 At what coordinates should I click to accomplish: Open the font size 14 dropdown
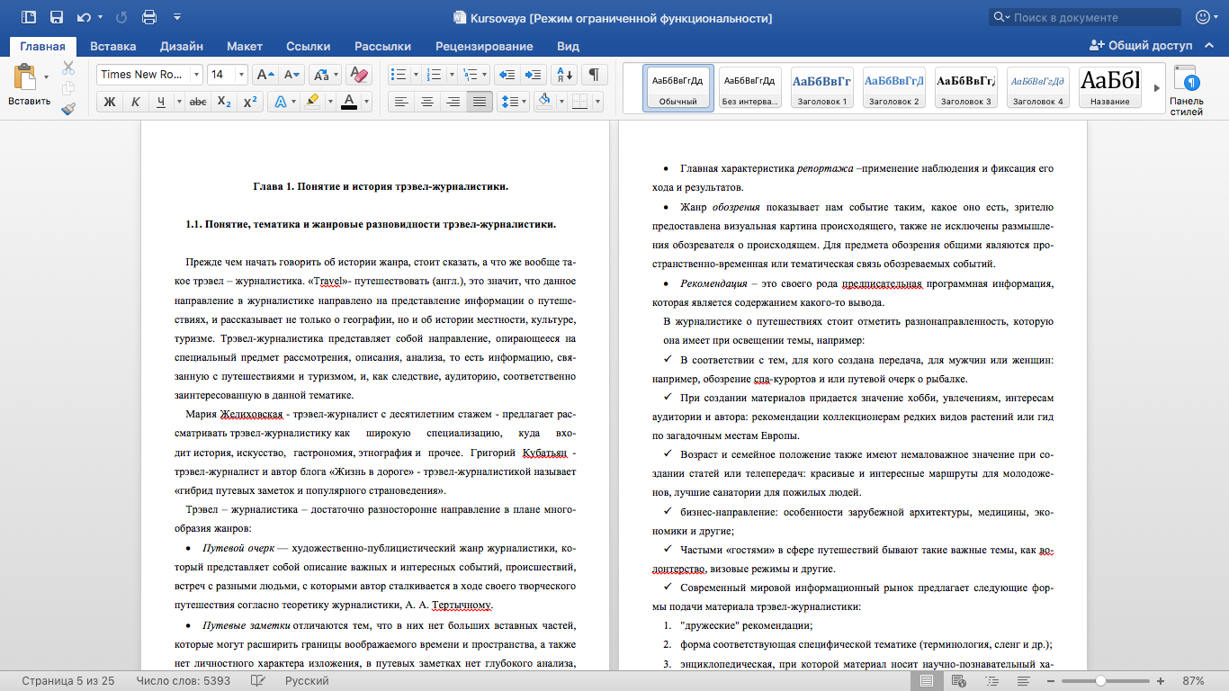click(240, 75)
